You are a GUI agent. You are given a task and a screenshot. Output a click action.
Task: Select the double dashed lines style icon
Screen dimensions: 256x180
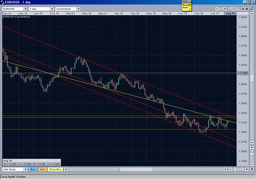[234, 9]
